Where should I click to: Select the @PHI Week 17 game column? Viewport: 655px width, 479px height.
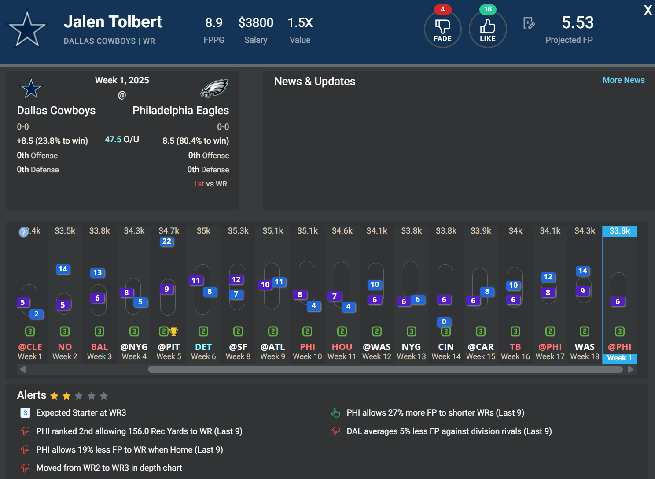coord(550,294)
